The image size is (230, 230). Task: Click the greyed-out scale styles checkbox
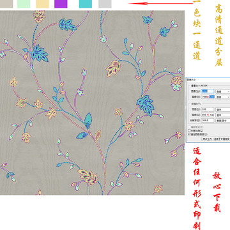pos(189,127)
